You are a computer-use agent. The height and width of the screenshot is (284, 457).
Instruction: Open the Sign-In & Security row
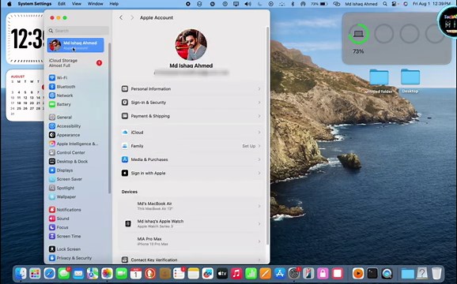pyautogui.click(x=191, y=103)
